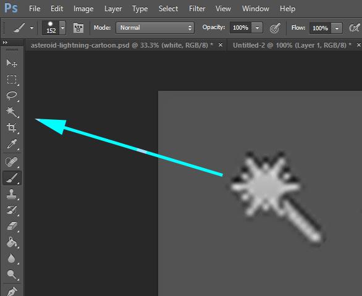Image resolution: width=362 pixels, height=296 pixels.
Task: Expand the tools panel with double-arrow button
Action: point(5,43)
